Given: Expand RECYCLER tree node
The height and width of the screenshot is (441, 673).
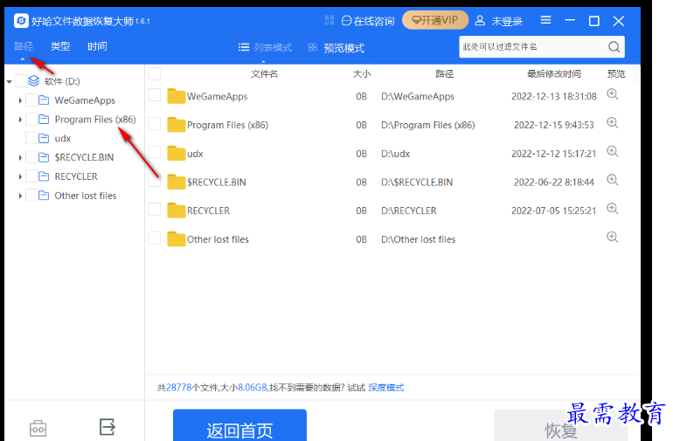Looking at the screenshot, I should coord(20,176).
